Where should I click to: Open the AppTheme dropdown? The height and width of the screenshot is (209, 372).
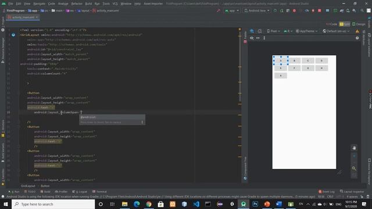[306, 31]
